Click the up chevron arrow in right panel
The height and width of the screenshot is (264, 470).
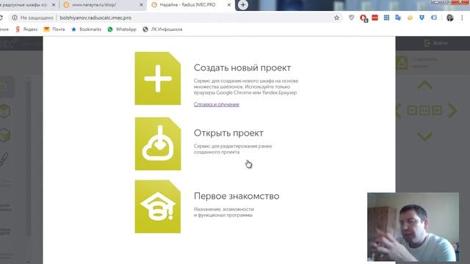coord(424,85)
